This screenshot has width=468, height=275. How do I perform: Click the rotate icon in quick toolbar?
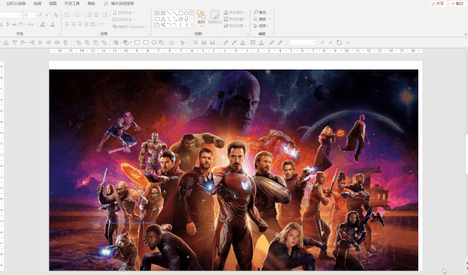coord(339,42)
